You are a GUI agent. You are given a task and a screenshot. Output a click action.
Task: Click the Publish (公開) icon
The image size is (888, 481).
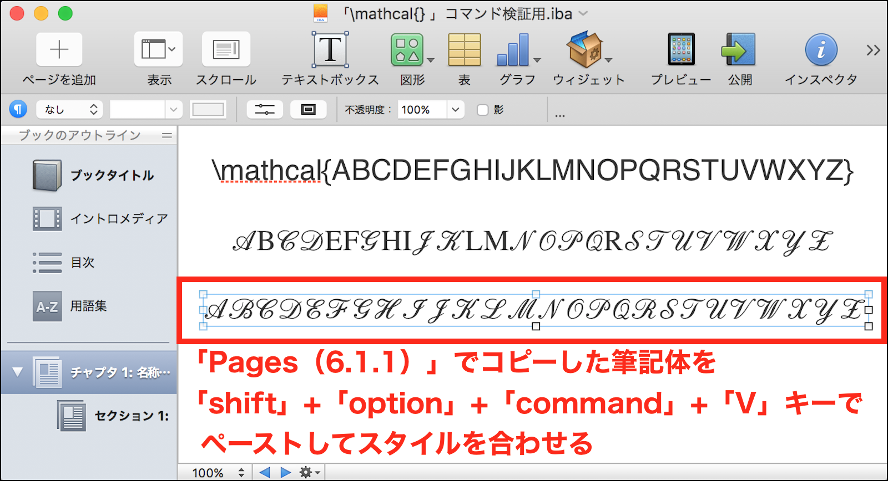[739, 50]
